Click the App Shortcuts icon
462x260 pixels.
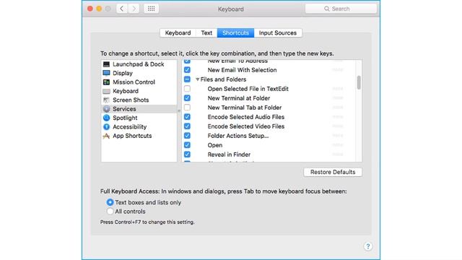tap(106, 136)
